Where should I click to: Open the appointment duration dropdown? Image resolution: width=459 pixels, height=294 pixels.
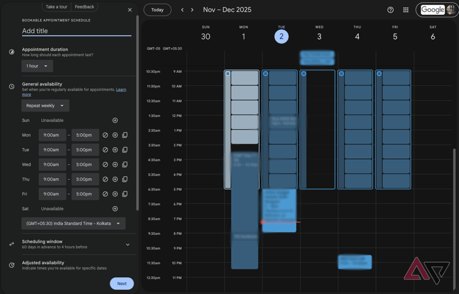click(37, 66)
